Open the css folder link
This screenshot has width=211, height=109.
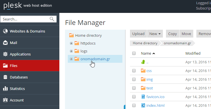click(149, 71)
